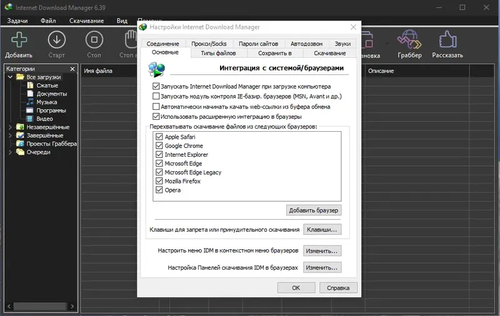Image resolution: width=500 pixels, height=316 pixels.
Task: Close the Категории panel
Action: click(72, 69)
